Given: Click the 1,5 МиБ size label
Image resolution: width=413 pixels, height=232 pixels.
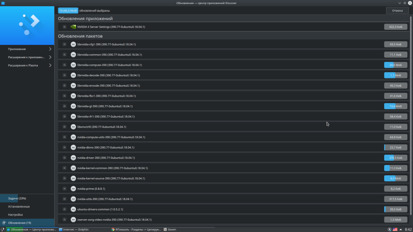Looking at the screenshot, I should (395, 220).
